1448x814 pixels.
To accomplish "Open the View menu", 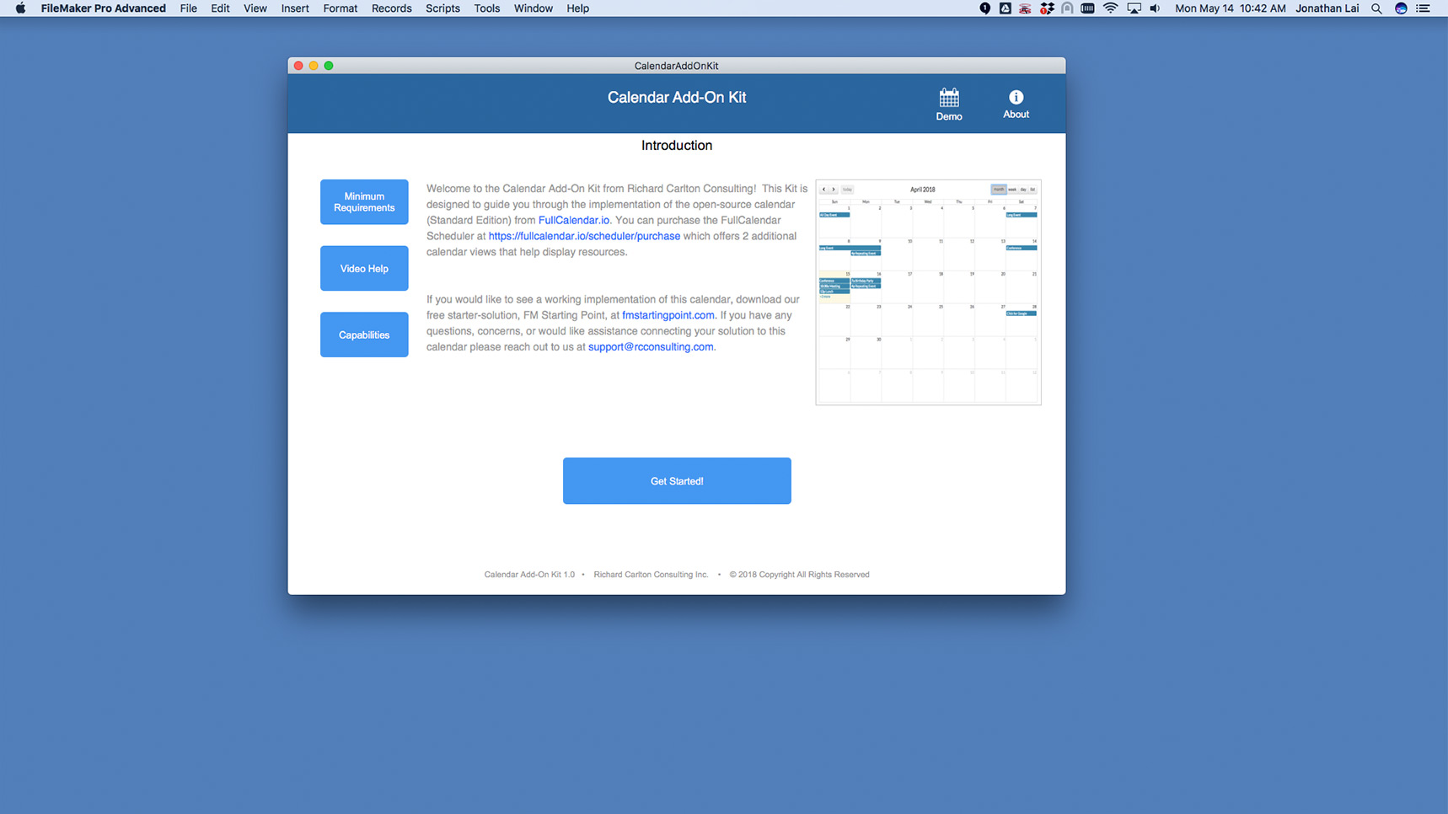I will tap(255, 8).
